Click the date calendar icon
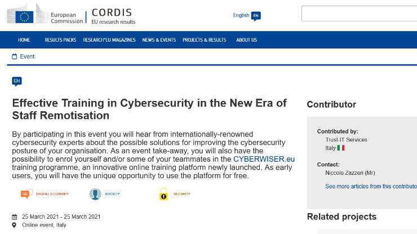This screenshot has width=417, height=234. (x=14, y=217)
